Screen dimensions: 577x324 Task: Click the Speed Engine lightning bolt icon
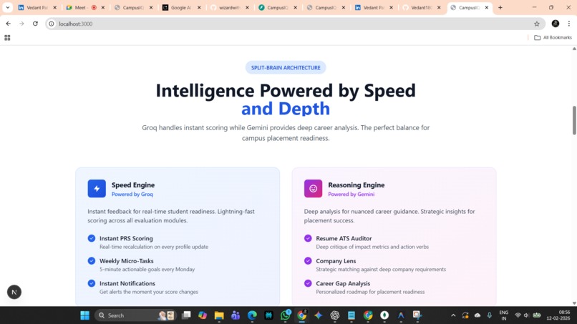coord(97,189)
